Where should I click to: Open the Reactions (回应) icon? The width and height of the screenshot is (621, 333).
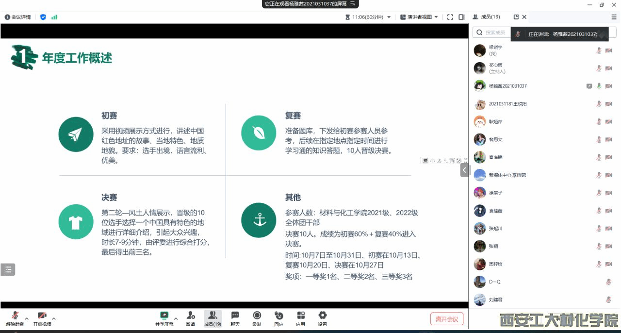278,316
